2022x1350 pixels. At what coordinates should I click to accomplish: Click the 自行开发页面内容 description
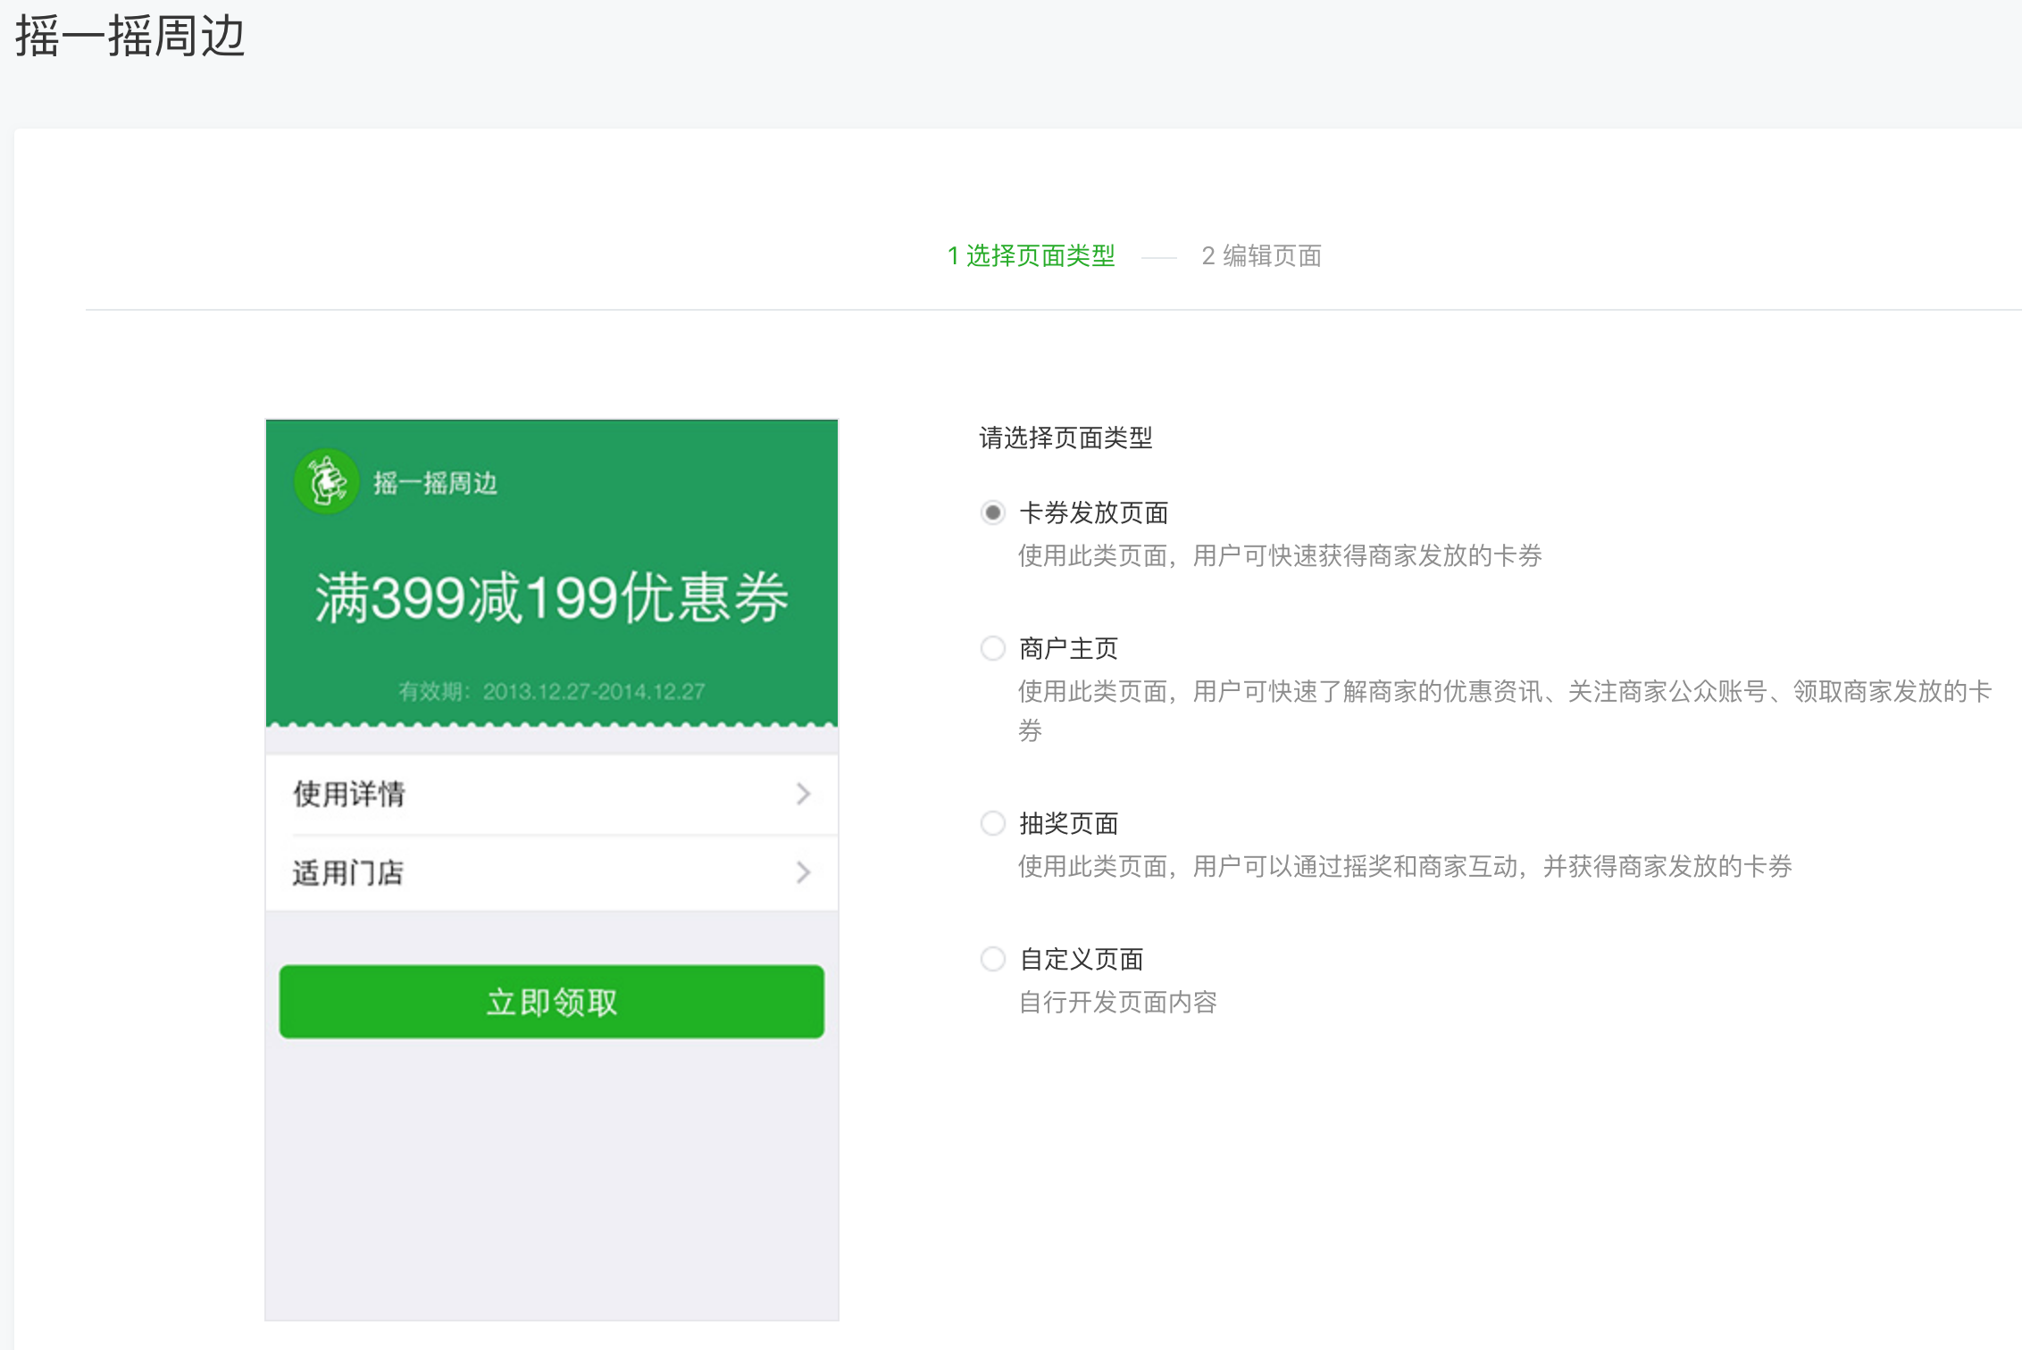pos(1118,1002)
